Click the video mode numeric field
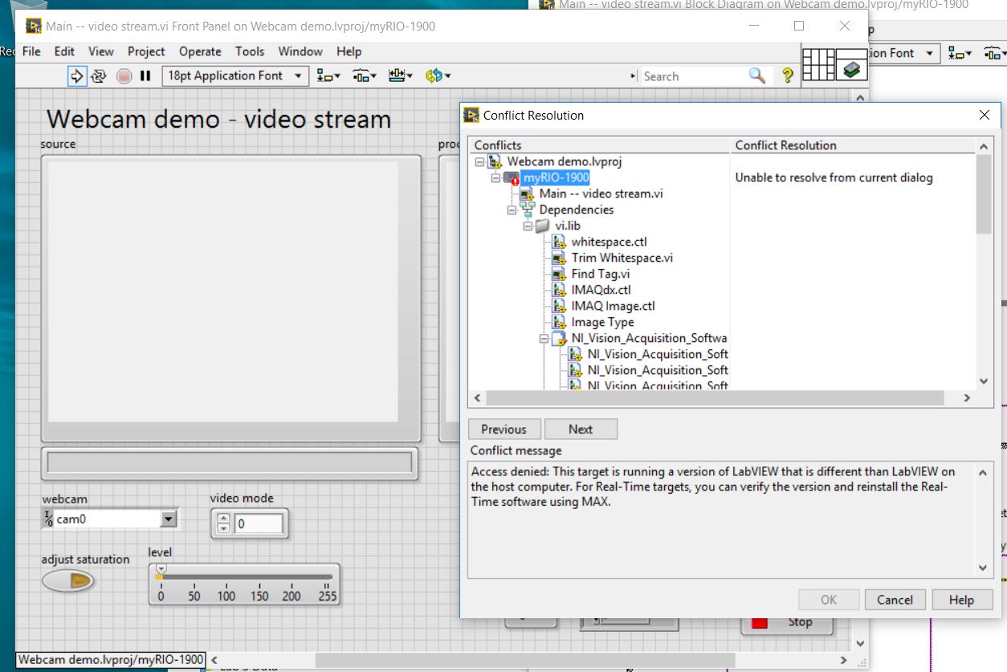1007x672 pixels. [x=258, y=524]
